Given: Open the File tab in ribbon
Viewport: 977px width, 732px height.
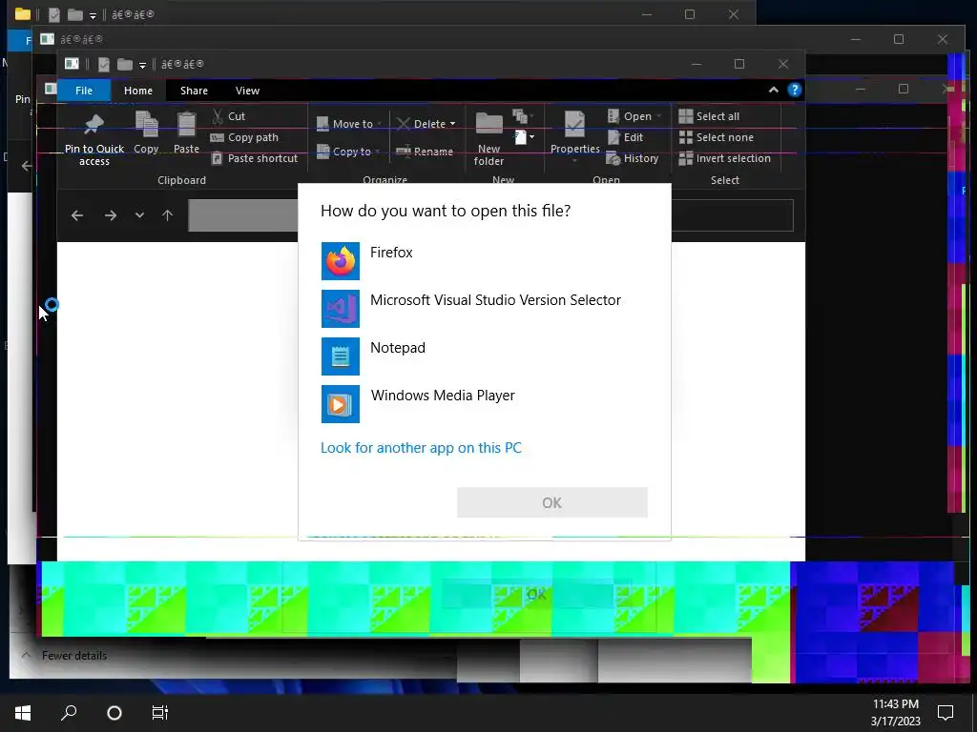Looking at the screenshot, I should pyautogui.click(x=84, y=91).
